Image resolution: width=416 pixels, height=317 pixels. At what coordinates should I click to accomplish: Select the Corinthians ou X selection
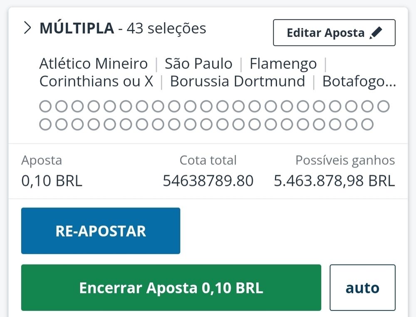tap(97, 81)
